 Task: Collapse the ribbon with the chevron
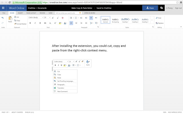coord(181,27)
